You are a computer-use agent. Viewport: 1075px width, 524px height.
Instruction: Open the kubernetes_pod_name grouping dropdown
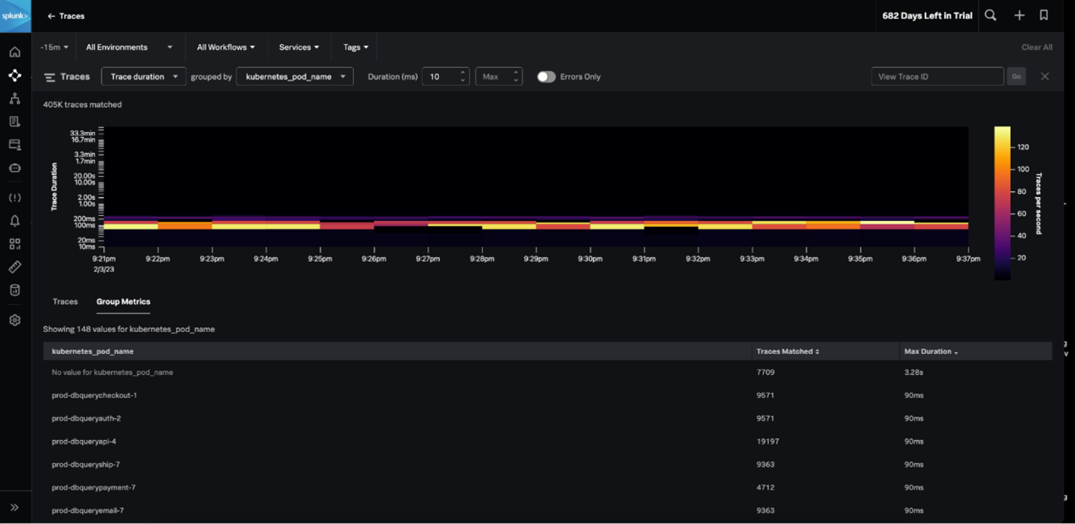point(295,77)
